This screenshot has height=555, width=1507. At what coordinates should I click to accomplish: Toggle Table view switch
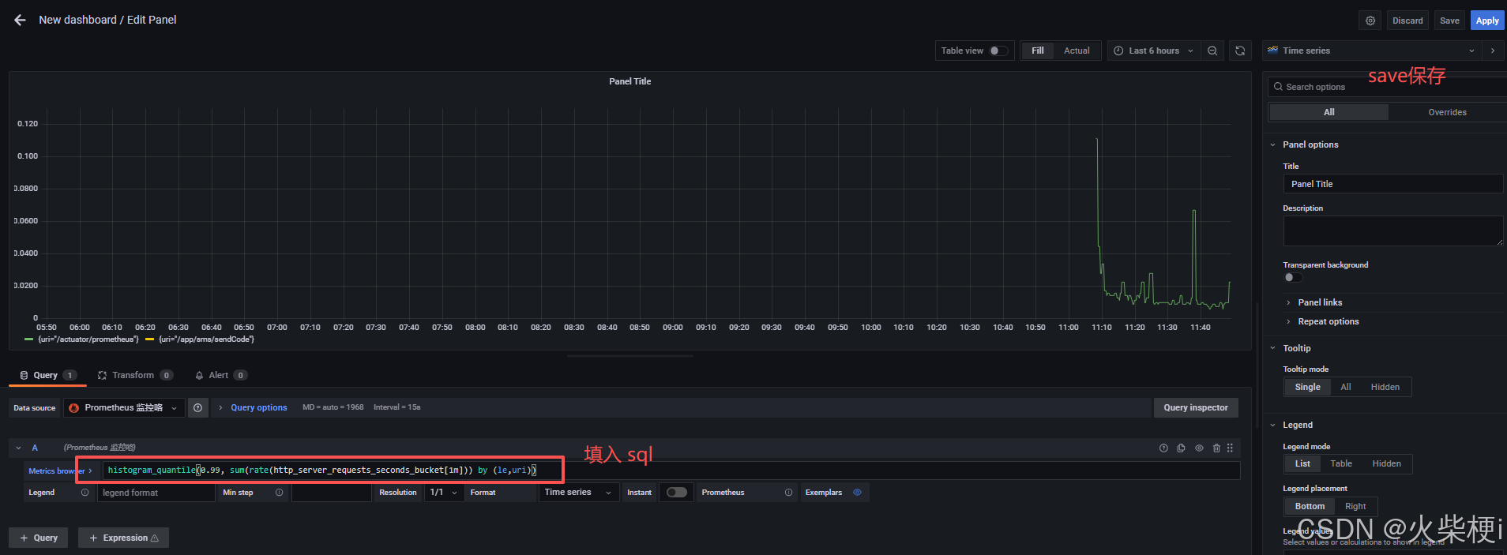pyautogui.click(x=999, y=51)
